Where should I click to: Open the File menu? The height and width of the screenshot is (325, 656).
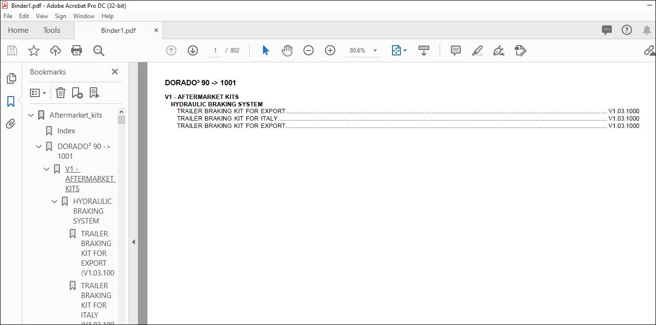pyautogui.click(x=8, y=16)
